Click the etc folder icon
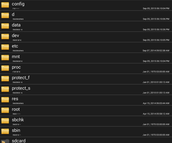 tap(5, 47)
